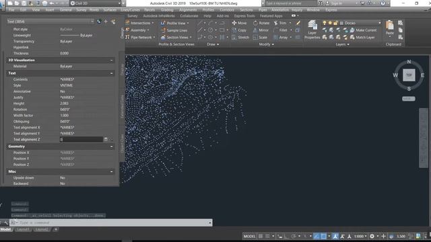
Task: Click the Erase pencil icon in Modify
Action: click(298, 23)
